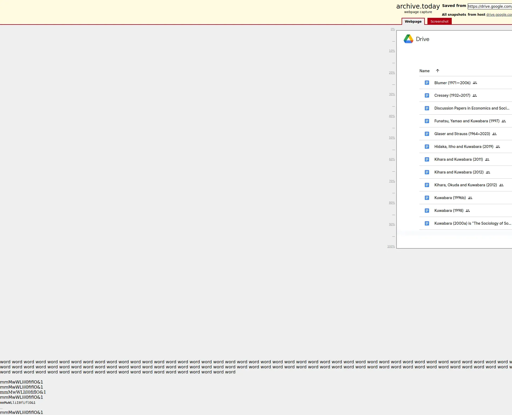Viewport: 512px width, 415px height.
Task: Open the drive.google.com host snapshots link
Action: click(x=499, y=15)
